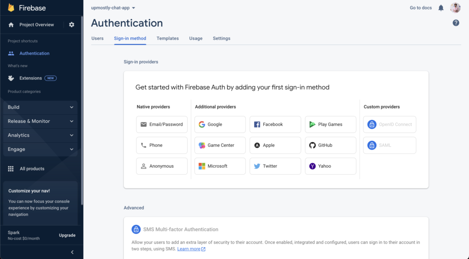
Task: Click the Upgrade plan button
Action: [x=67, y=235]
